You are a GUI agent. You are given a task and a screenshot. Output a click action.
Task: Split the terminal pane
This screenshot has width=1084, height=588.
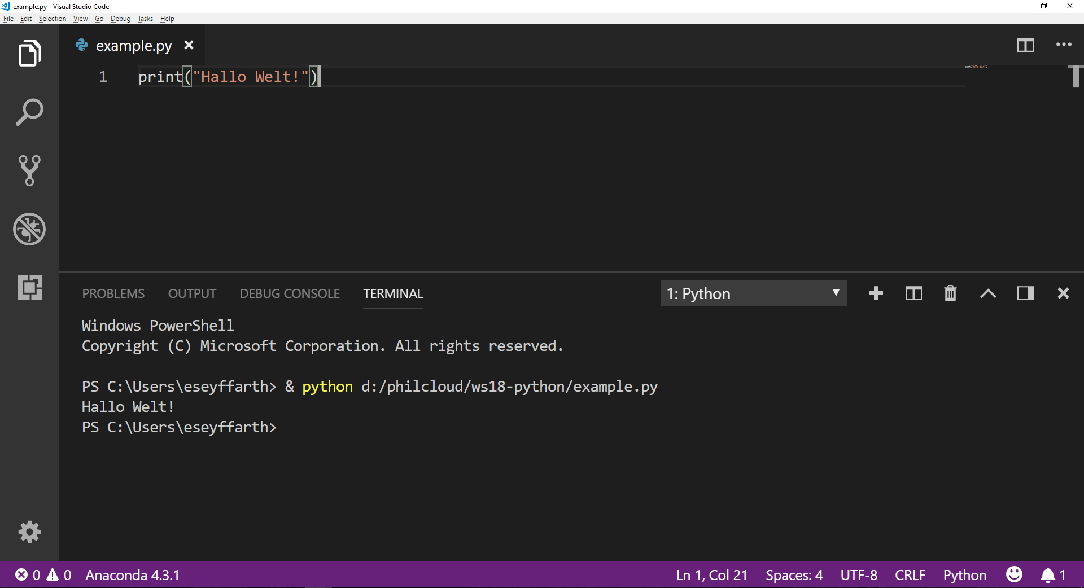point(913,293)
